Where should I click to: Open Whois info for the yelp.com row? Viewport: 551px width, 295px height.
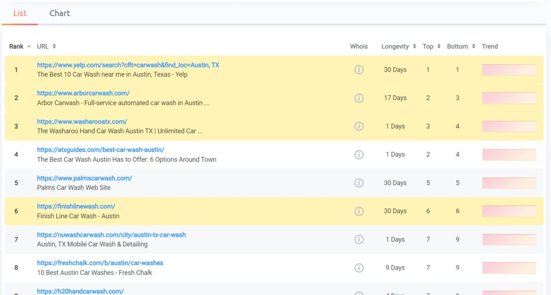pos(359,69)
